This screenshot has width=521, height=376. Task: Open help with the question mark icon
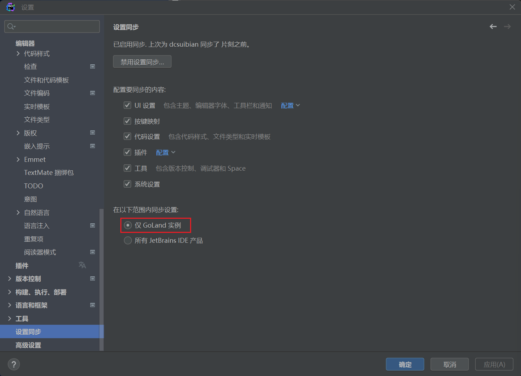[14, 364]
